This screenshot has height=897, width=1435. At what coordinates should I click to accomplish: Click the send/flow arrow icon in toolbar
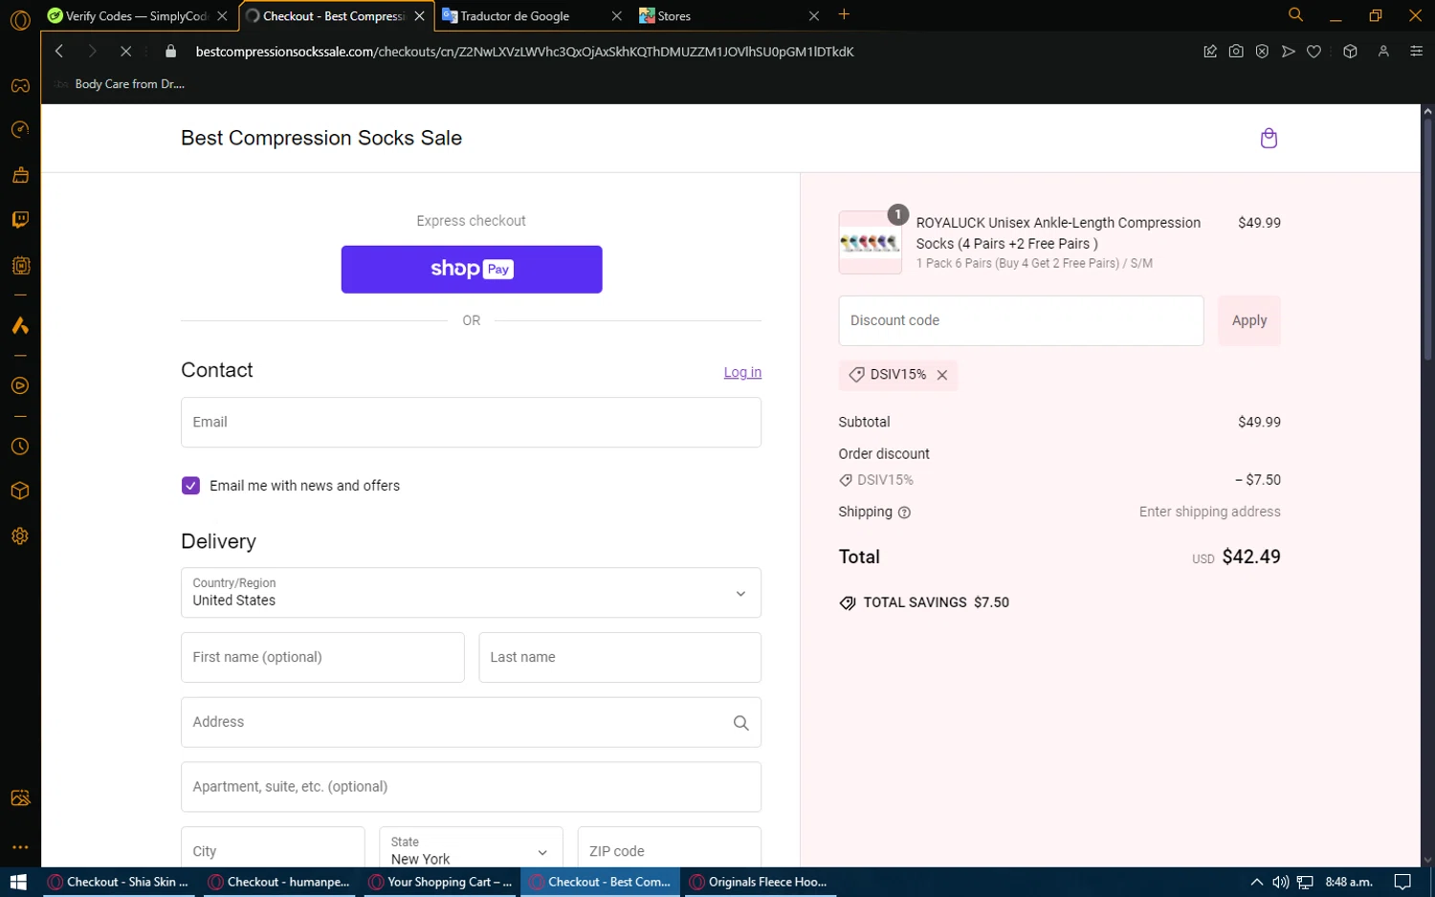1289,52
